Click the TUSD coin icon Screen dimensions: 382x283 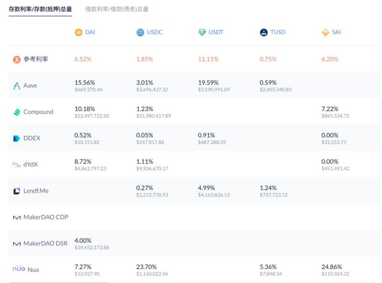pyautogui.click(x=264, y=32)
